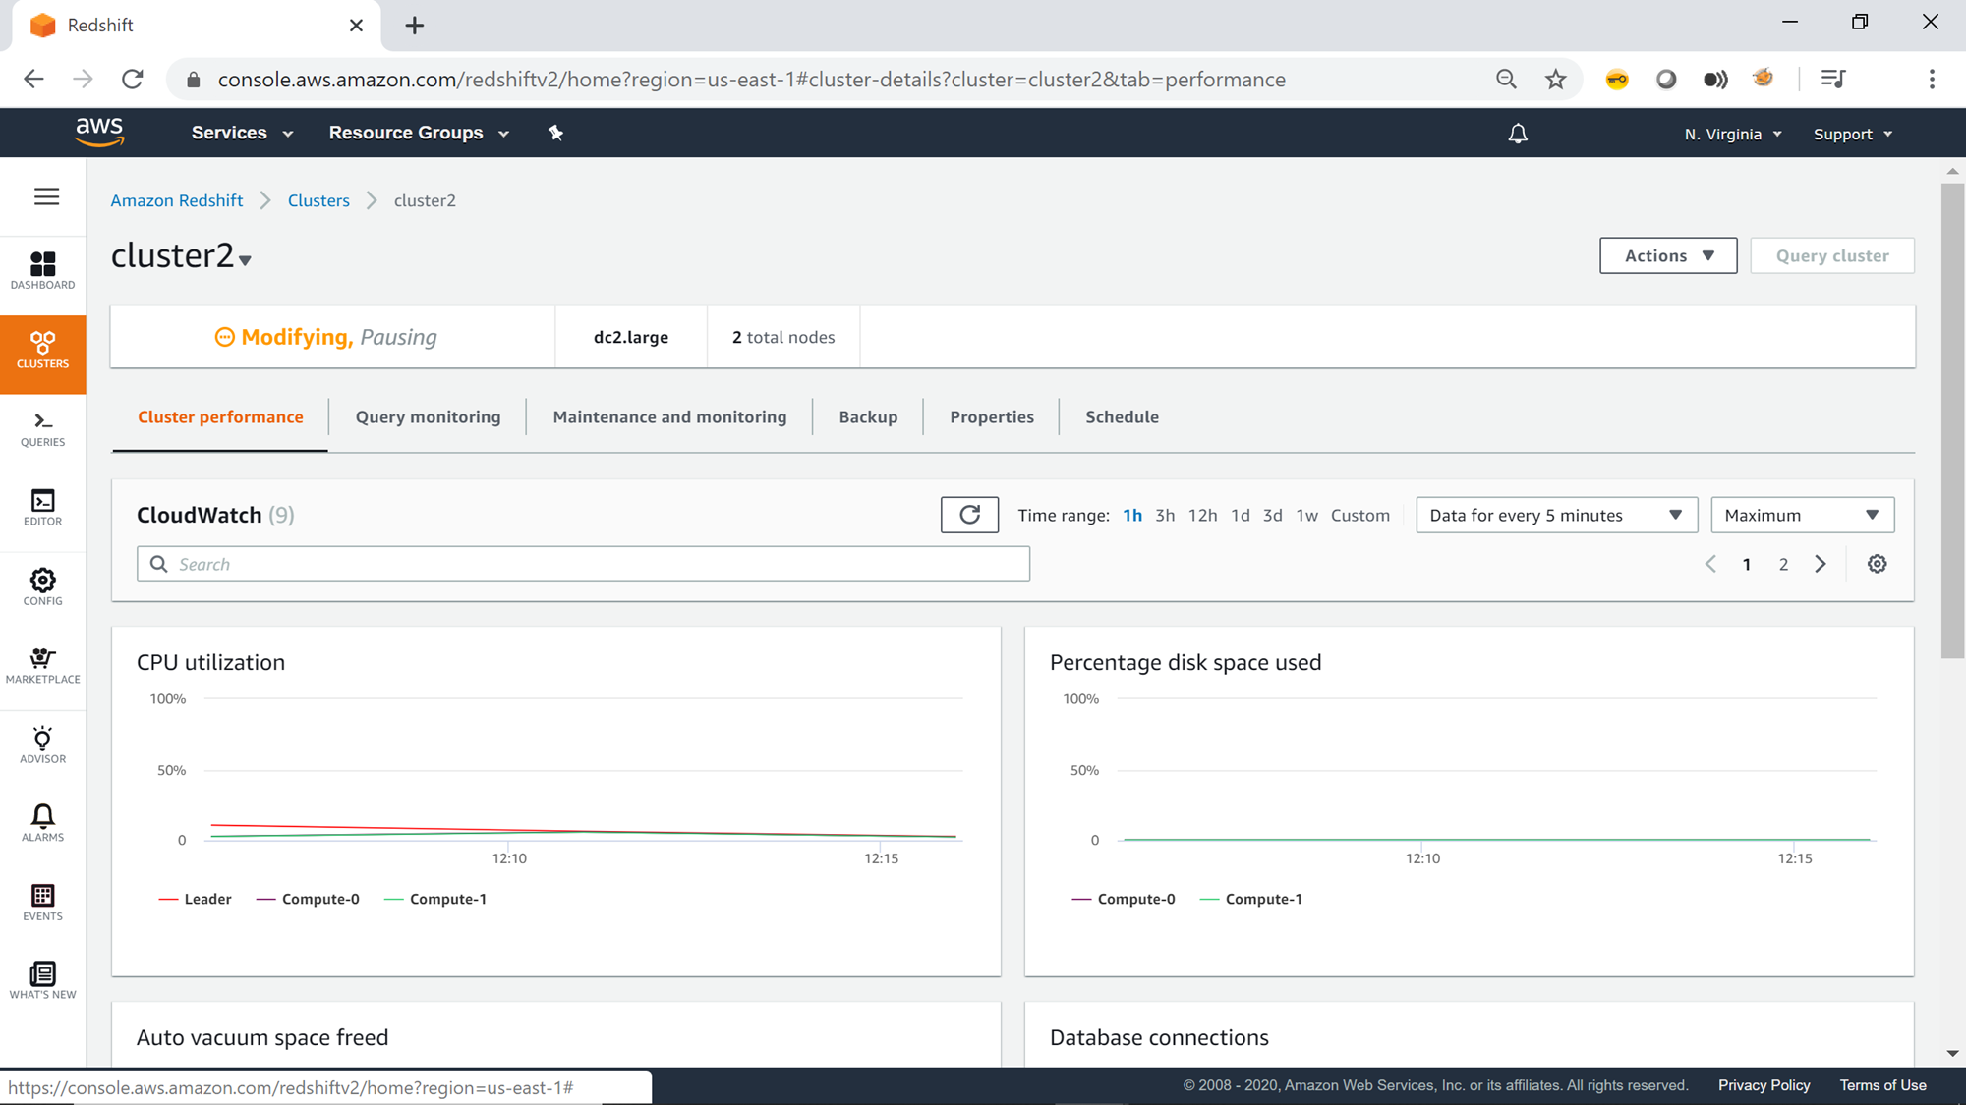Expand Data for every 5 minutes dropdown
This screenshot has height=1105, width=1966.
[1556, 516]
